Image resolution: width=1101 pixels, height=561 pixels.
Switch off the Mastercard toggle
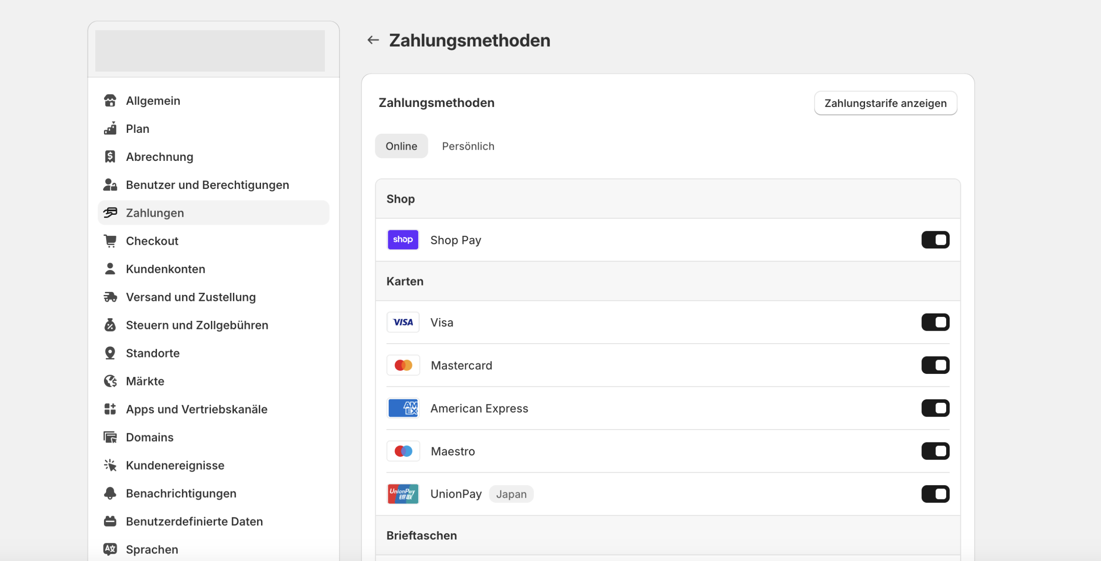coord(935,365)
